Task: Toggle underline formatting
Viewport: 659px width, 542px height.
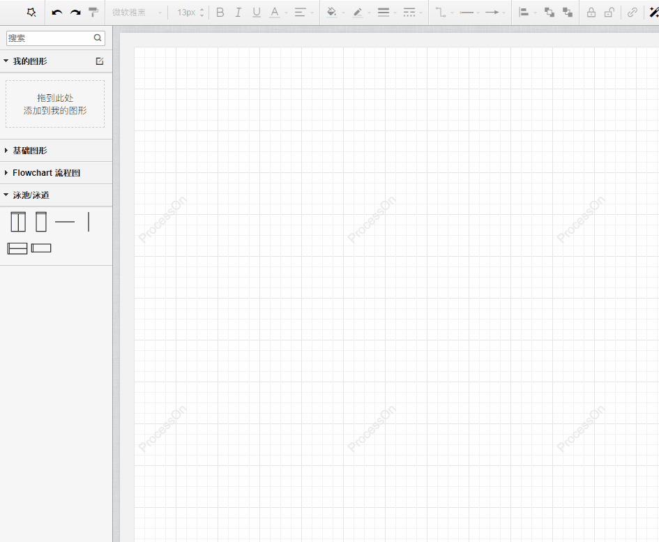Action: [x=257, y=13]
